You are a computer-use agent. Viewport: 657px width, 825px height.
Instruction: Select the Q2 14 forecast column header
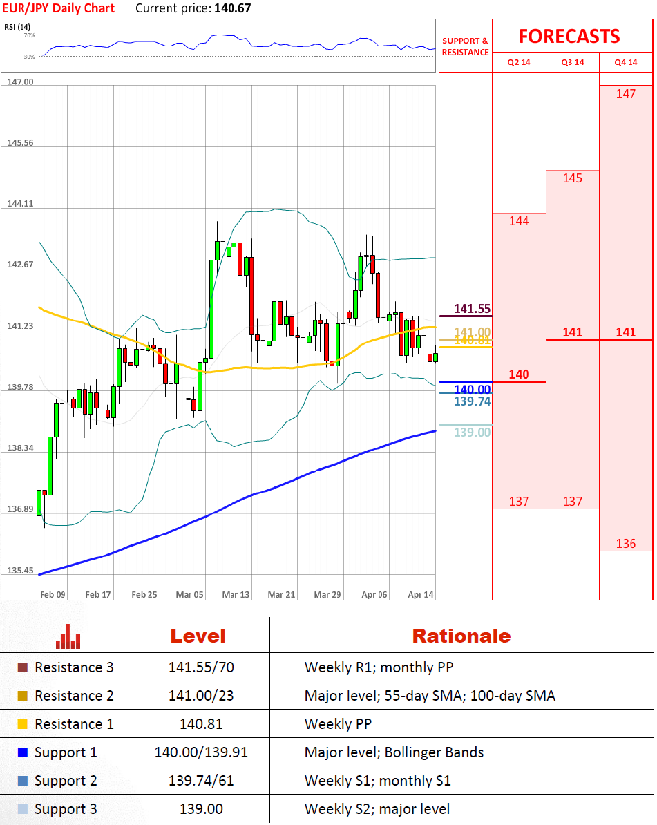(x=519, y=62)
